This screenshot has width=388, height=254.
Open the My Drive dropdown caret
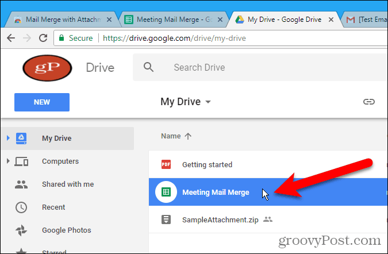(208, 102)
